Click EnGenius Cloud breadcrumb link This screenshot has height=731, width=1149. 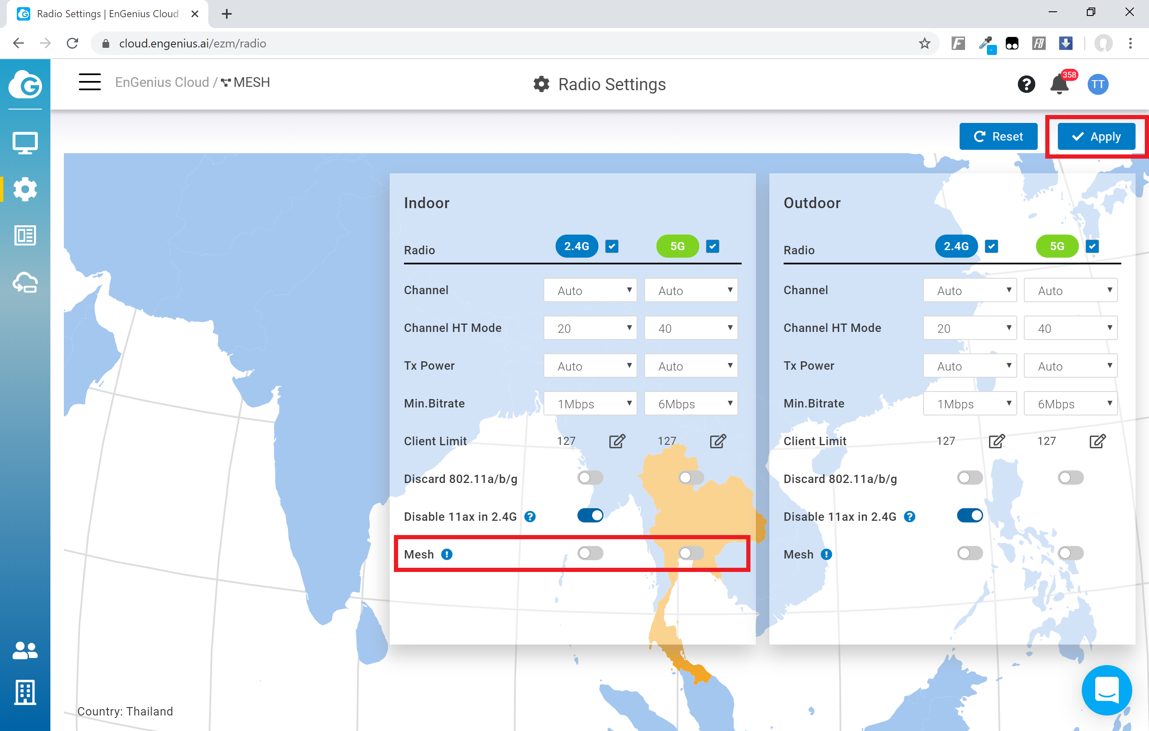[162, 82]
